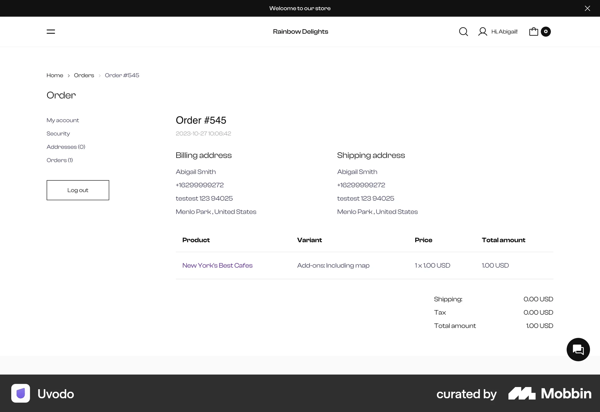Select the Order #545 breadcrumb item
The height and width of the screenshot is (412, 600).
point(122,75)
